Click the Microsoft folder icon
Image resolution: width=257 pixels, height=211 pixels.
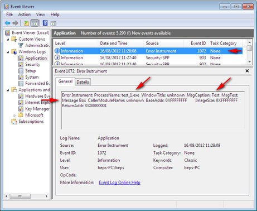[21, 115]
